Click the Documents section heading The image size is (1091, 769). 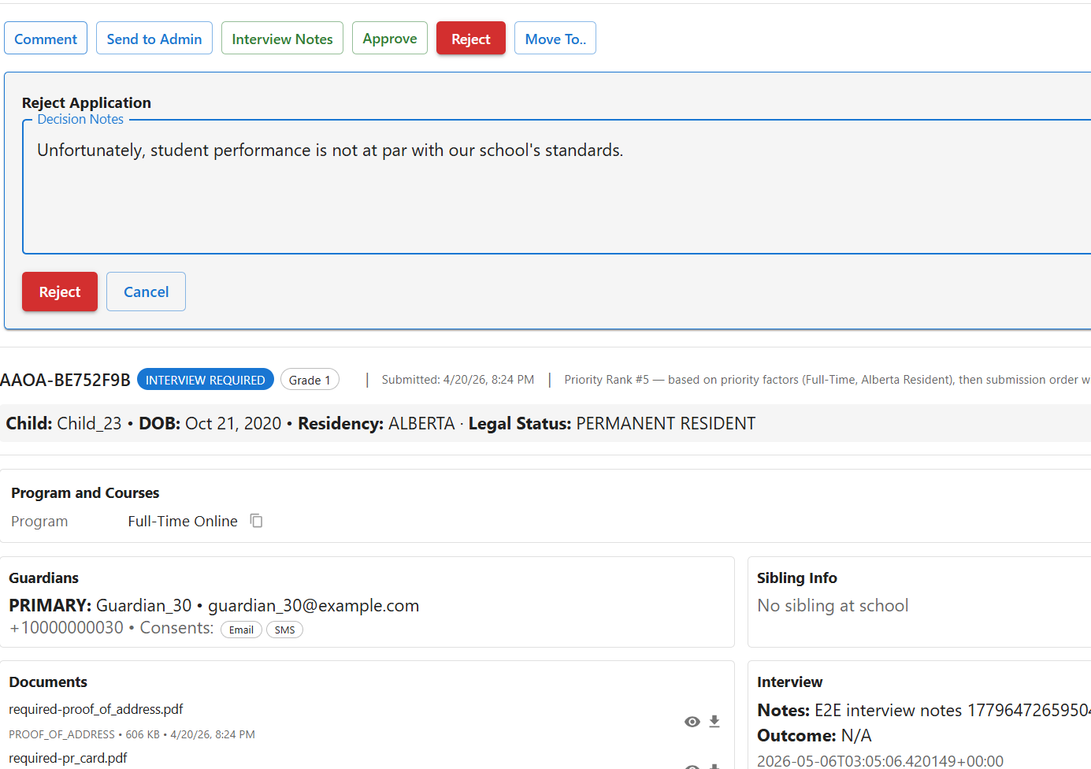[48, 682]
